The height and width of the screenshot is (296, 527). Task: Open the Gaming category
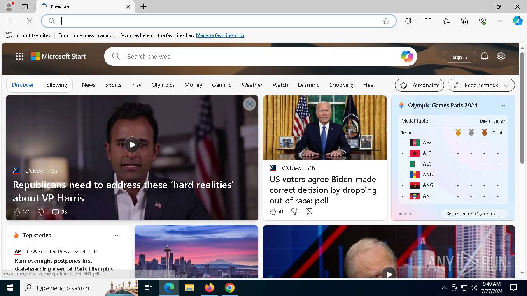pyautogui.click(x=222, y=85)
